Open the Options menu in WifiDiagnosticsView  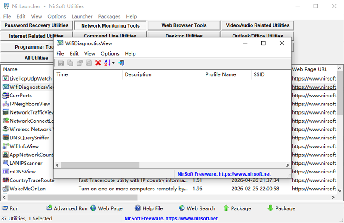[110, 54]
